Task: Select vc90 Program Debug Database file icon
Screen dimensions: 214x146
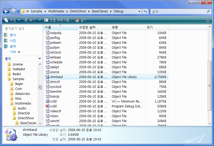Action: tap(48, 106)
